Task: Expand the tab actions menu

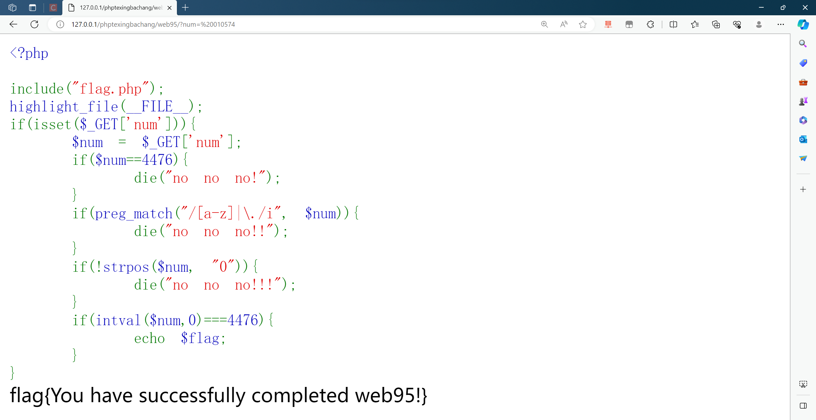Action: click(33, 8)
